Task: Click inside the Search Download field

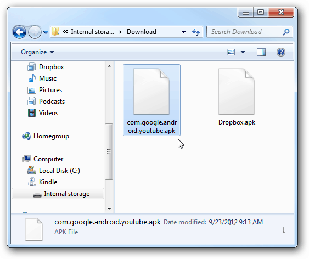Action: click(x=245, y=32)
